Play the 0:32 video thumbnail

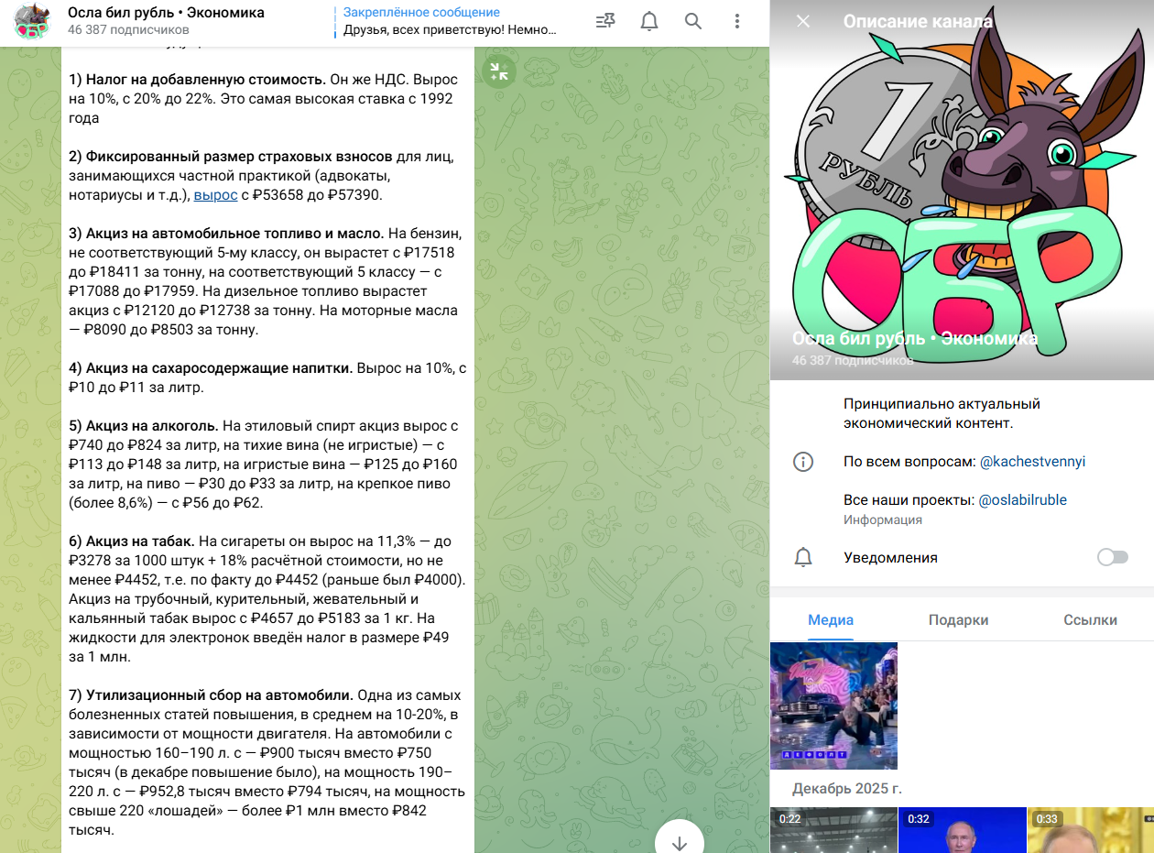(x=962, y=830)
